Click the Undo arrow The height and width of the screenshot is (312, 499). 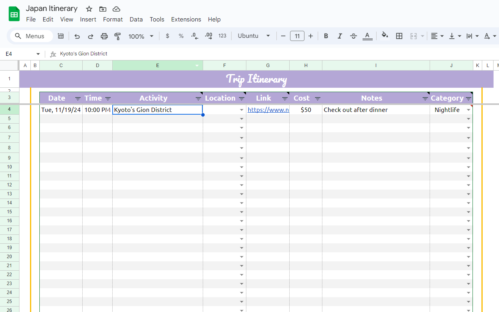click(x=77, y=36)
